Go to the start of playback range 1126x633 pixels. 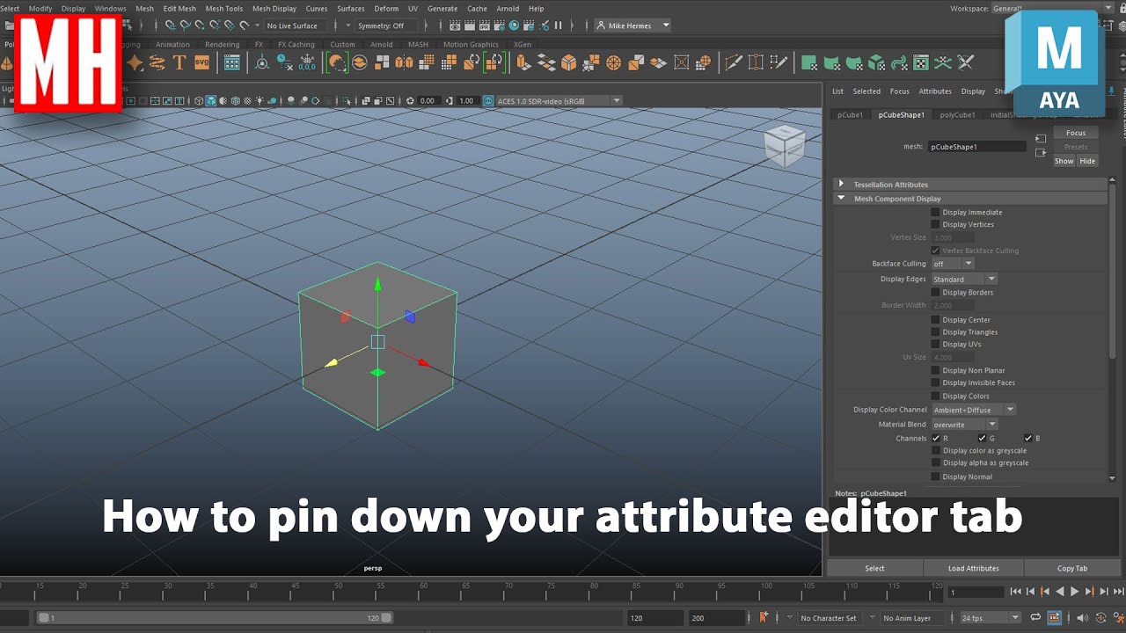(1015, 592)
